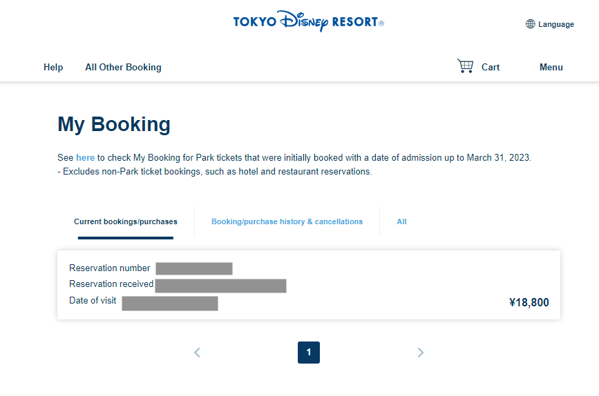The height and width of the screenshot is (396, 599).
Task: Open the Help page
Action: pos(53,67)
